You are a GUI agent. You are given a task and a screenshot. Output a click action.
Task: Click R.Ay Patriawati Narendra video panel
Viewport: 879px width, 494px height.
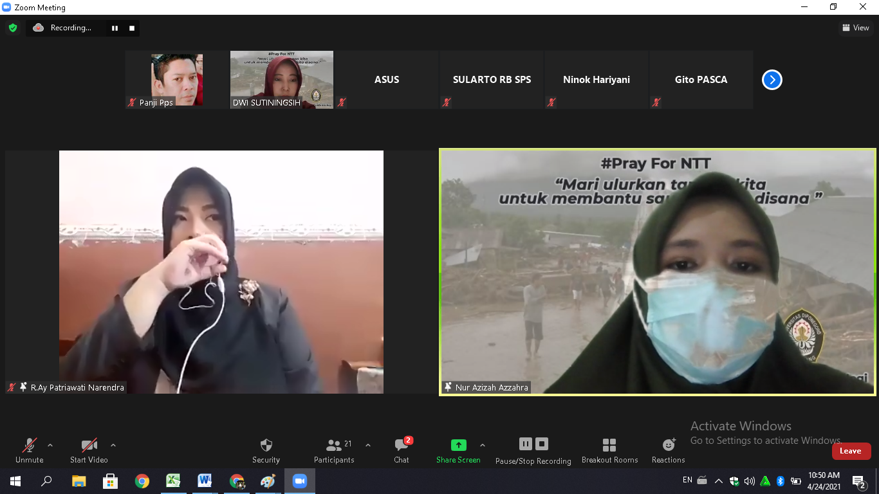coord(221,272)
